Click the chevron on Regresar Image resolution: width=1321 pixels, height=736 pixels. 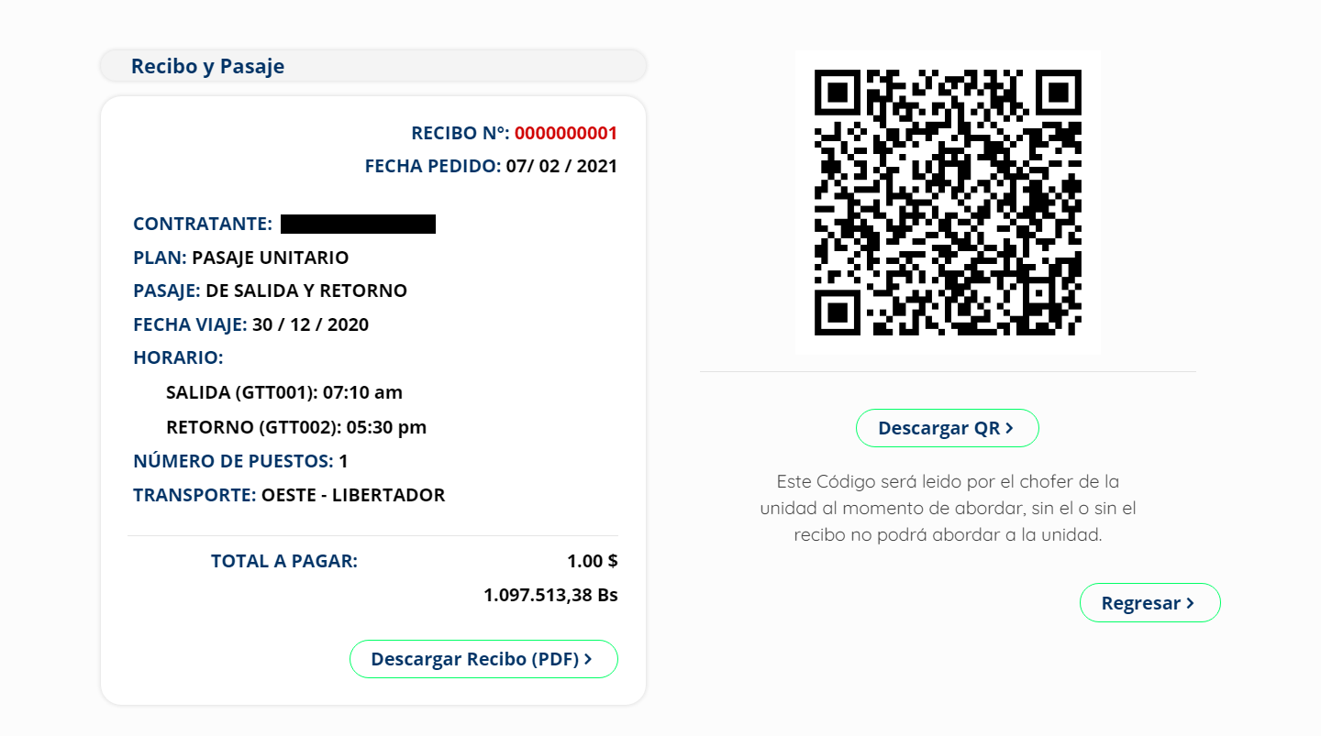coord(1190,603)
